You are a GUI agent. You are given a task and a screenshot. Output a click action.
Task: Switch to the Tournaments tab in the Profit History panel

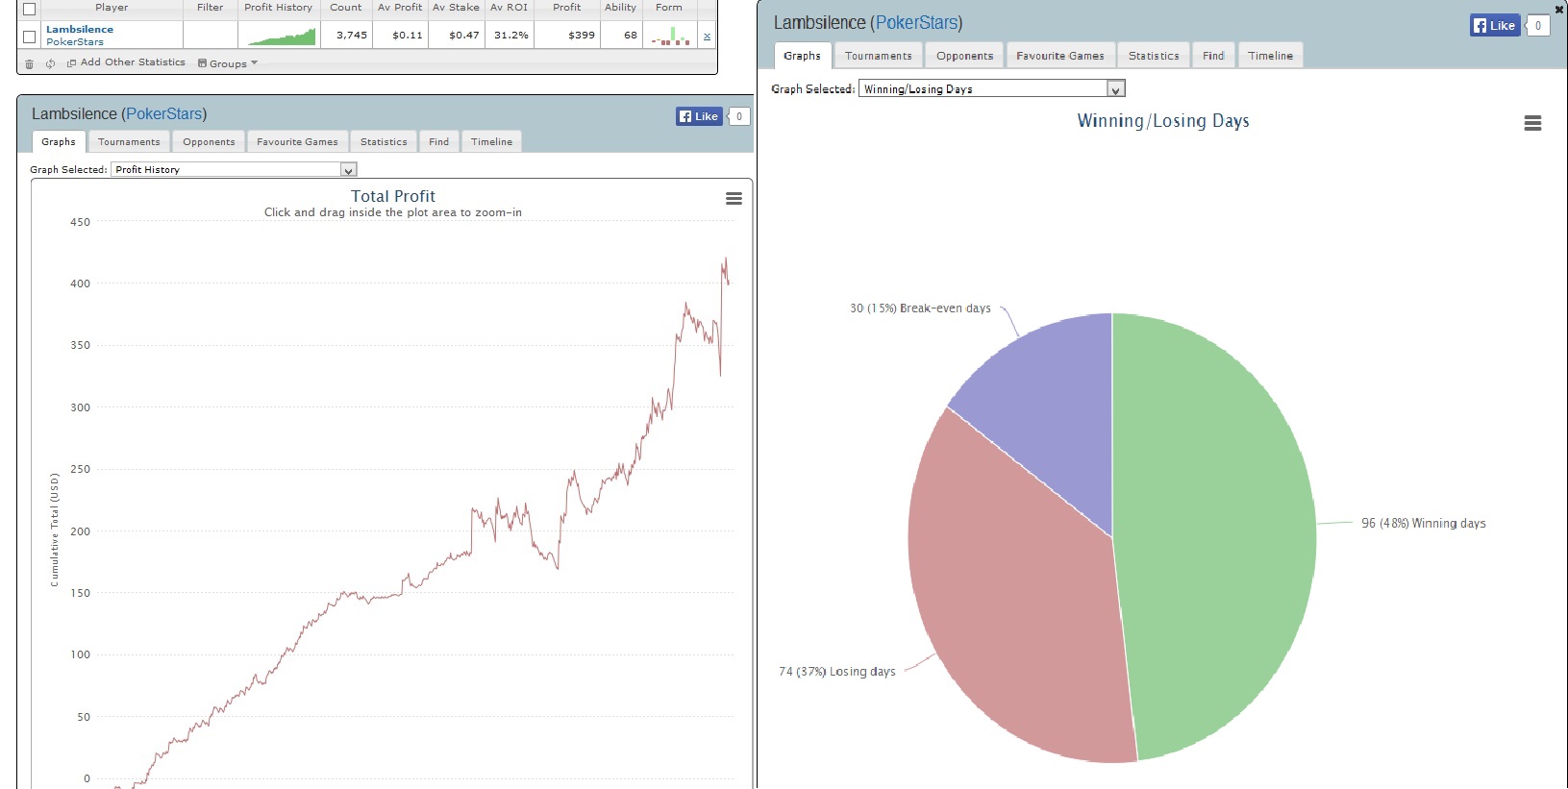point(129,141)
